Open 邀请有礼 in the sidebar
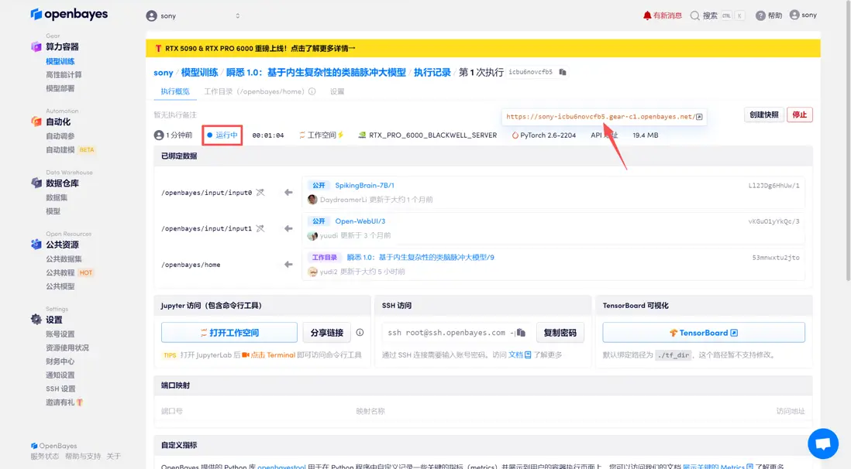This screenshot has height=469, width=851. 64,402
